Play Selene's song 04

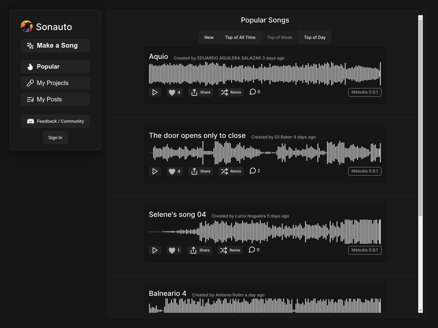(x=155, y=250)
